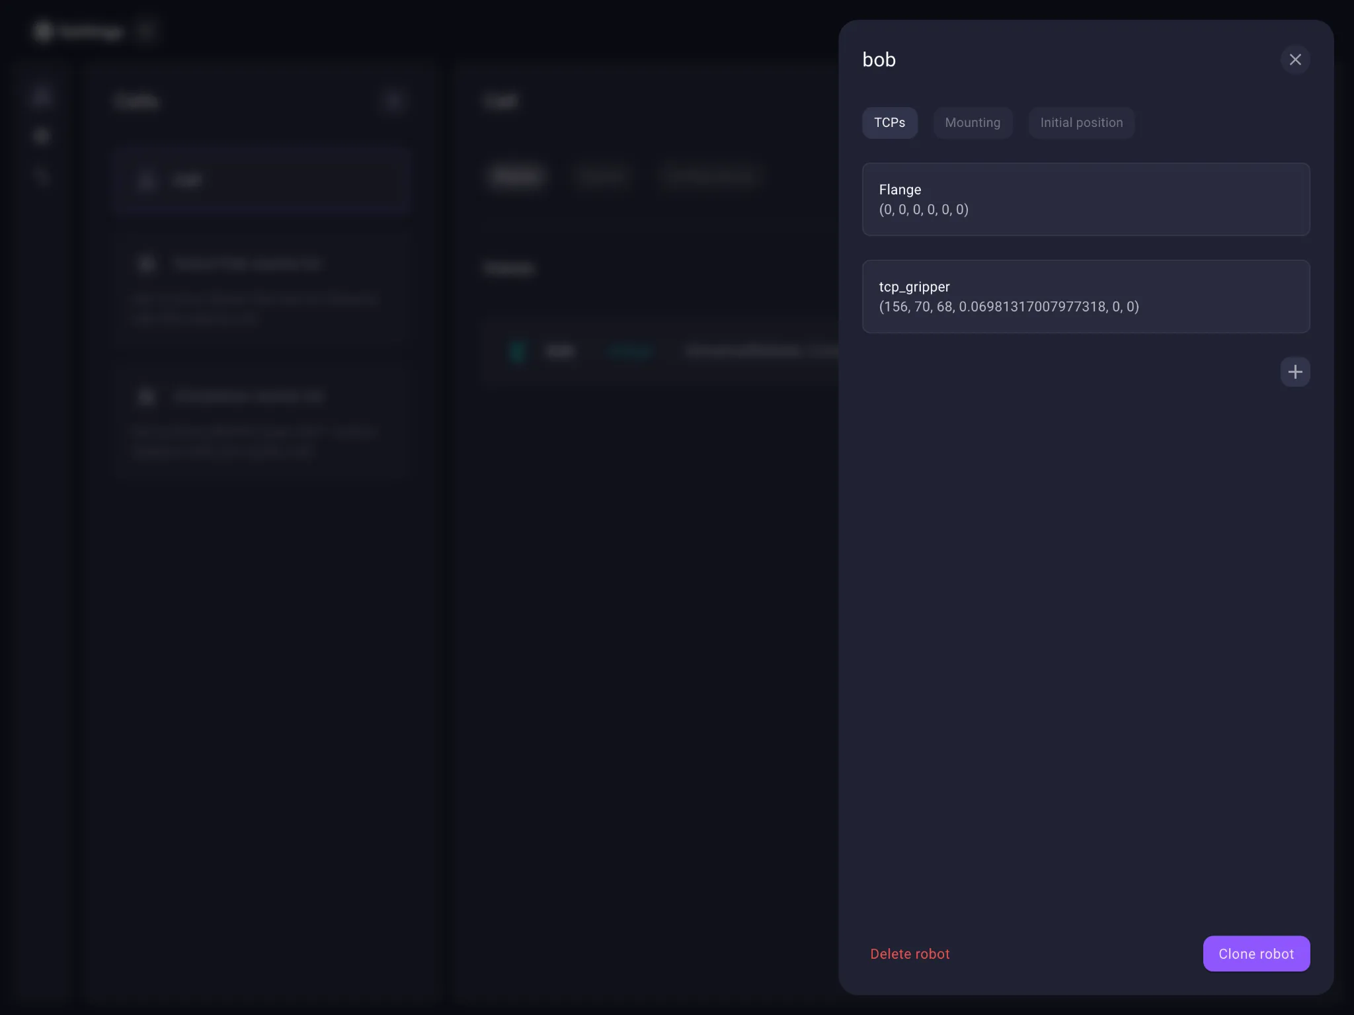Select the highlighted blurred cell list item

(x=261, y=180)
